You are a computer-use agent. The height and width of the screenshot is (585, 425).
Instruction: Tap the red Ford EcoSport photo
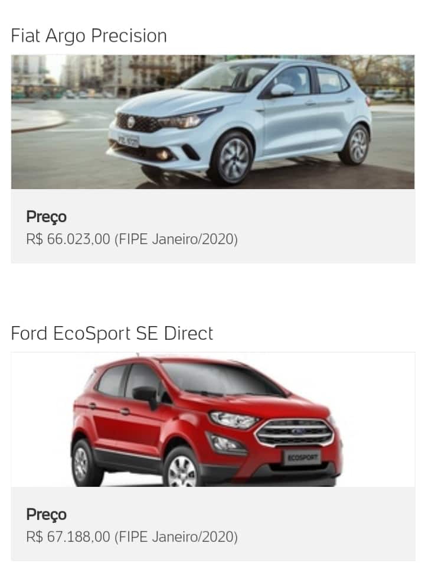tap(212, 420)
